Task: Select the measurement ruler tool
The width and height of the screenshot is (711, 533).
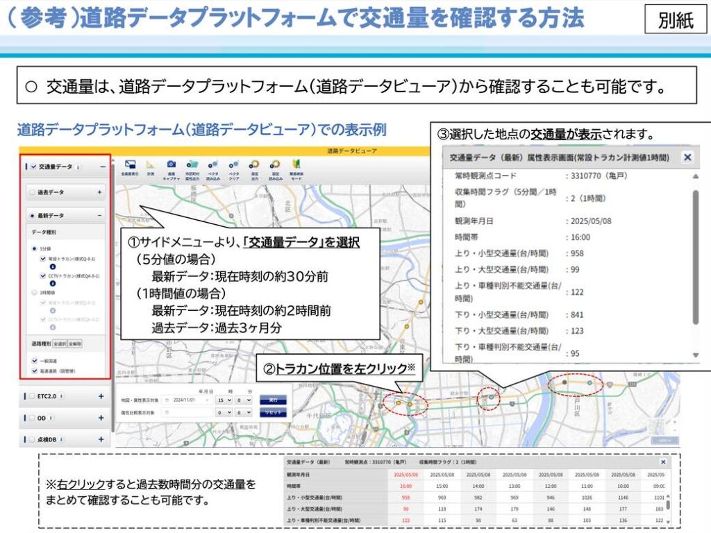Action: pyautogui.click(x=150, y=164)
